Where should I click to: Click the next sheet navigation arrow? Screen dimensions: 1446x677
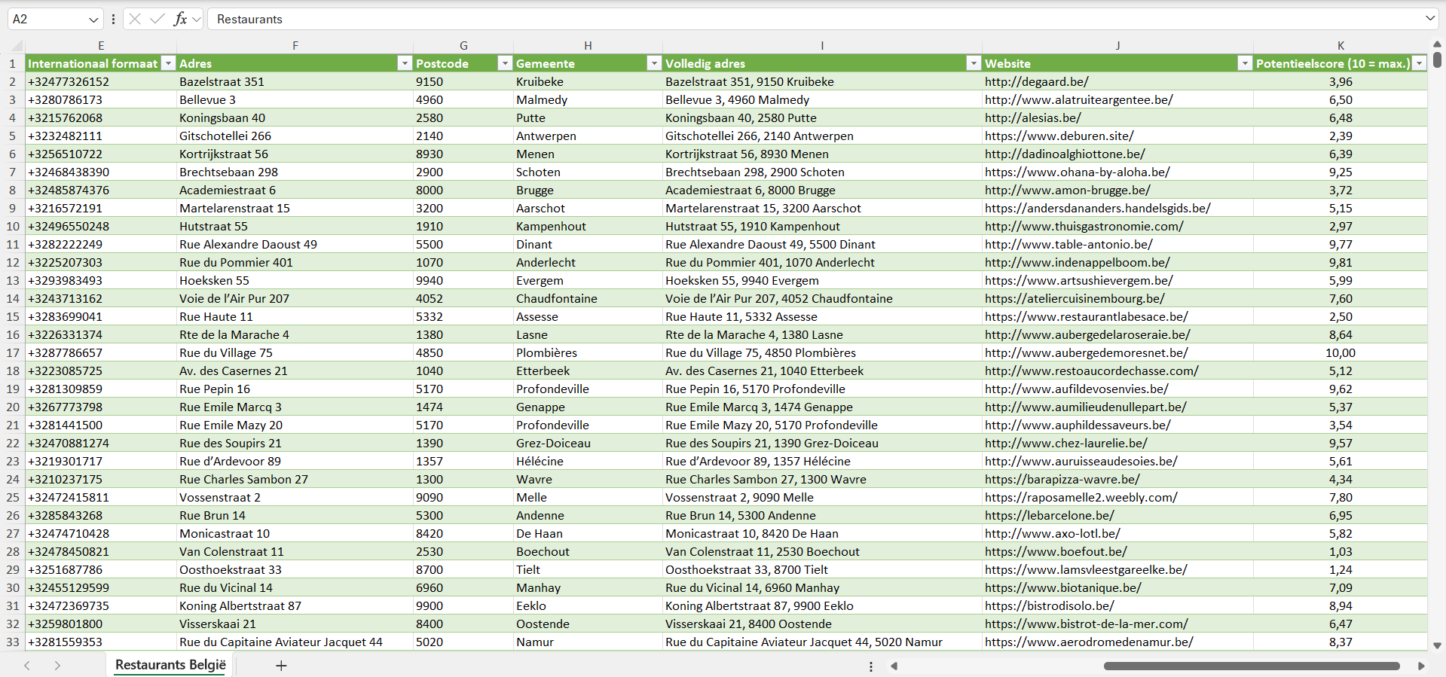(x=57, y=666)
